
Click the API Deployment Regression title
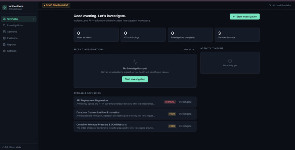click(92, 100)
